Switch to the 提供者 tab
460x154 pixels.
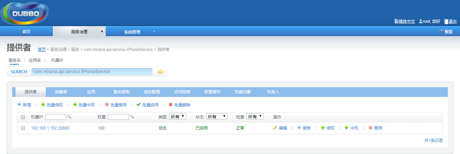tap(31, 92)
